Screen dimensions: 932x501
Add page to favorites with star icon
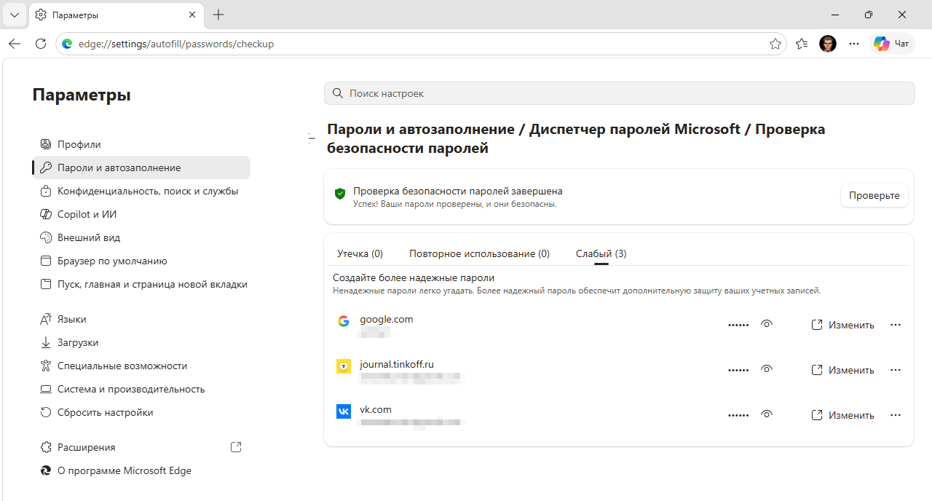[775, 44]
